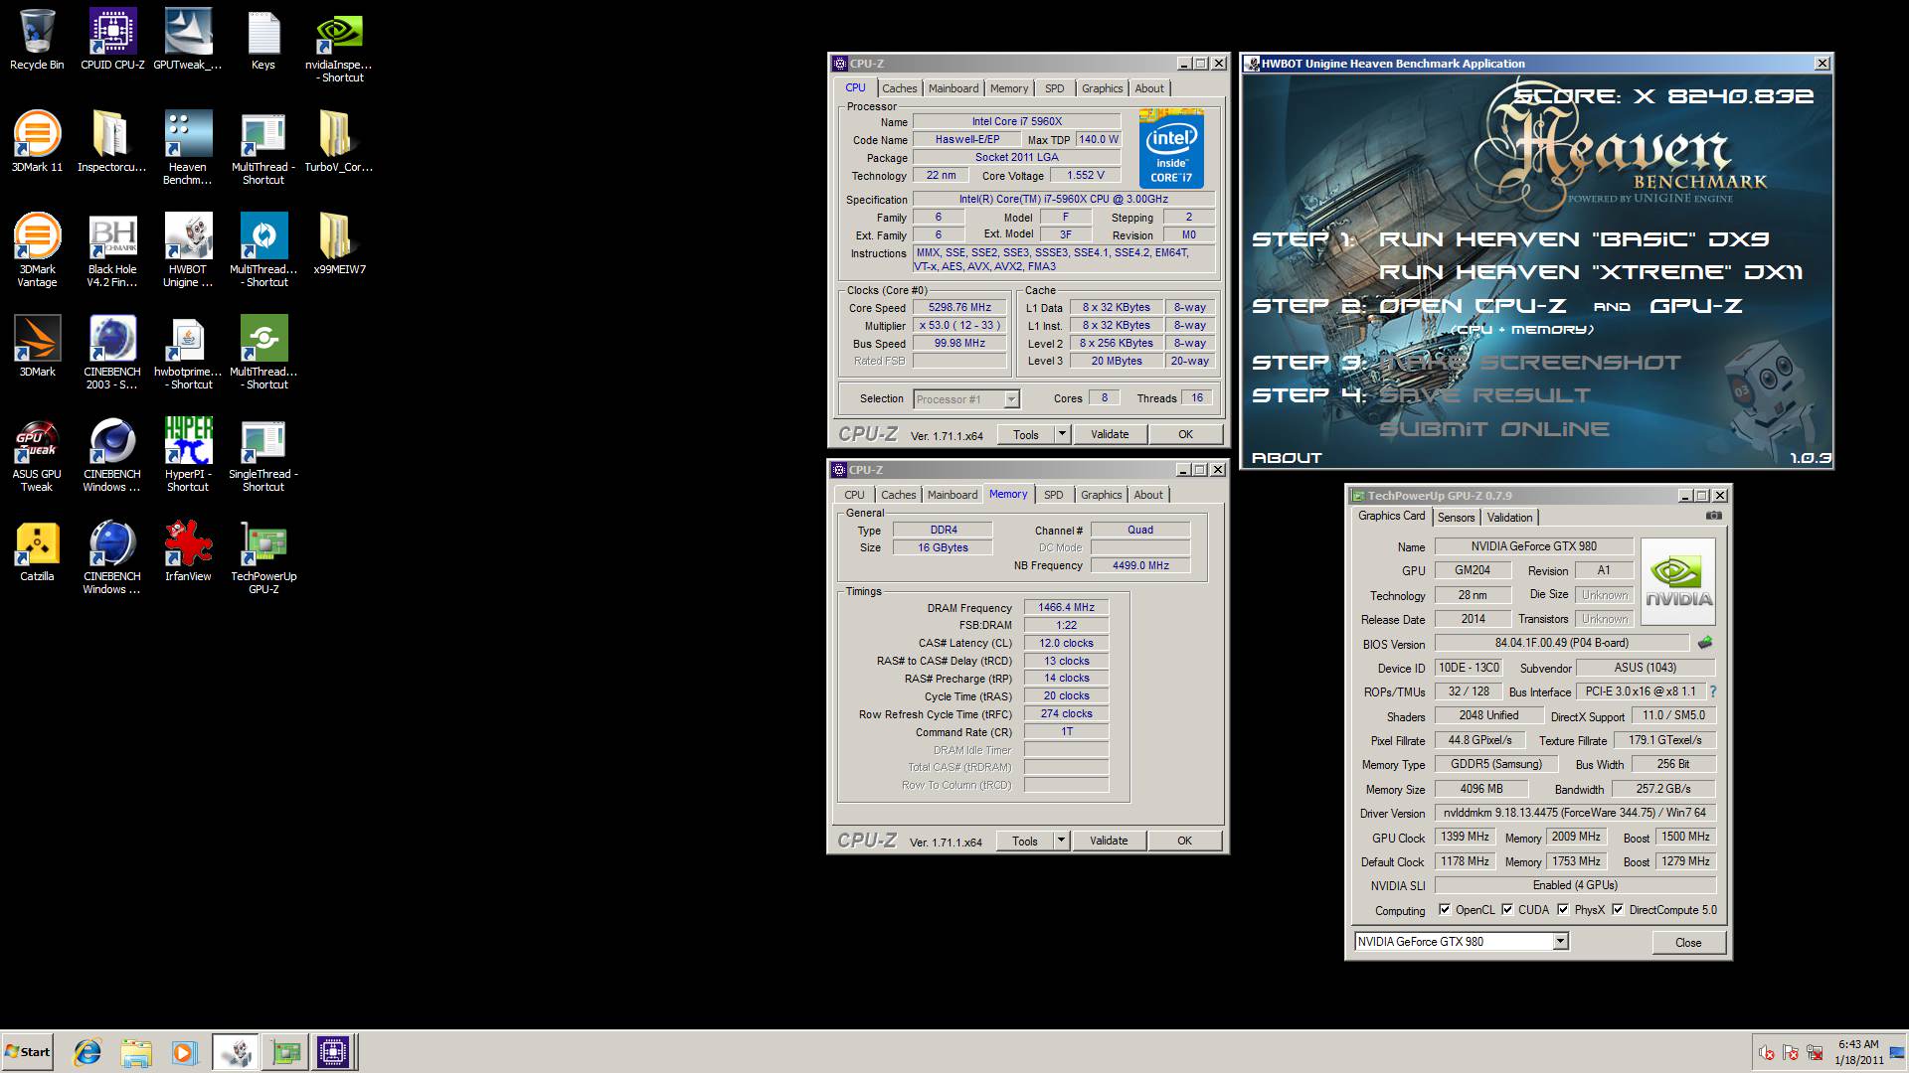Switch to Validation tab in GPU-Z
The height and width of the screenshot is (1073, 1909).
[1509, 518]
